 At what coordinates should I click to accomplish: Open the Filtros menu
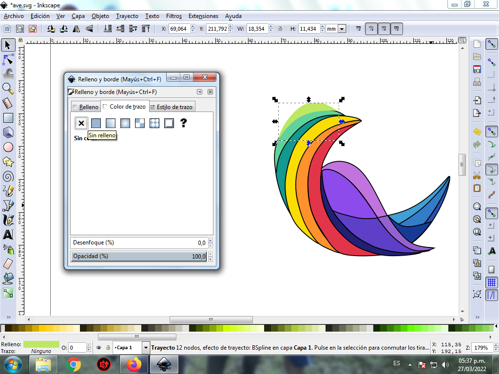[x=174, y=16]
